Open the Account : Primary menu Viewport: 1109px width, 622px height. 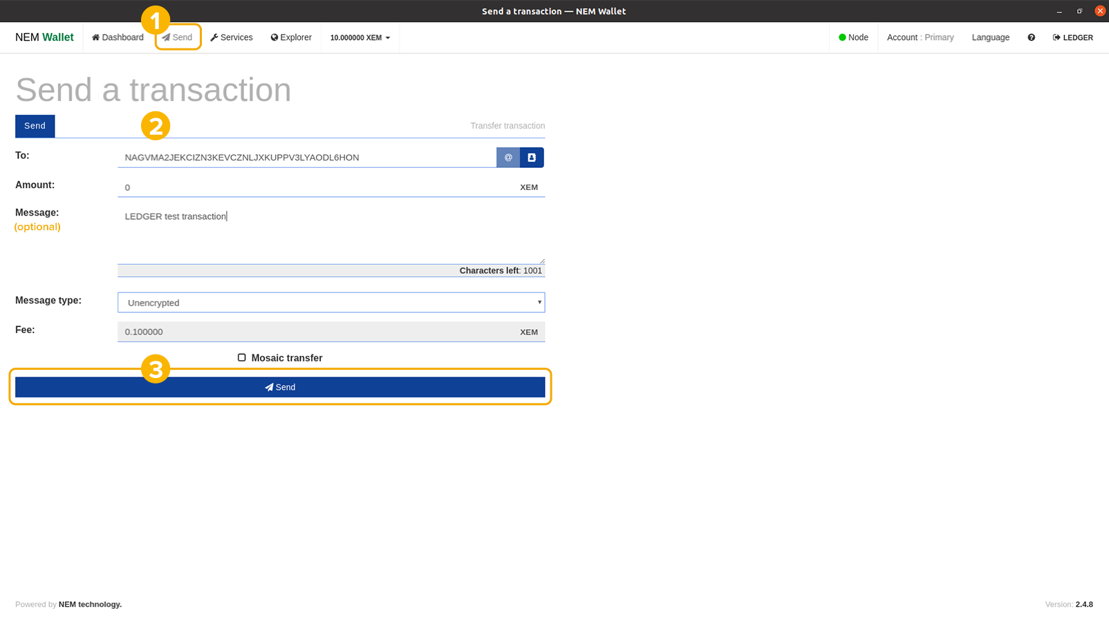coord(920,37)
